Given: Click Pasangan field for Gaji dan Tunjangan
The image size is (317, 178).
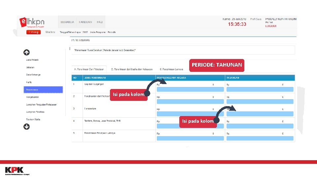Looking at the screenshot, I should [260, 89].
